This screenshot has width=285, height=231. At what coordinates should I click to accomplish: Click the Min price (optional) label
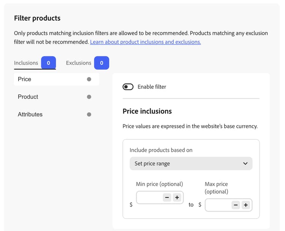[159, 184]
